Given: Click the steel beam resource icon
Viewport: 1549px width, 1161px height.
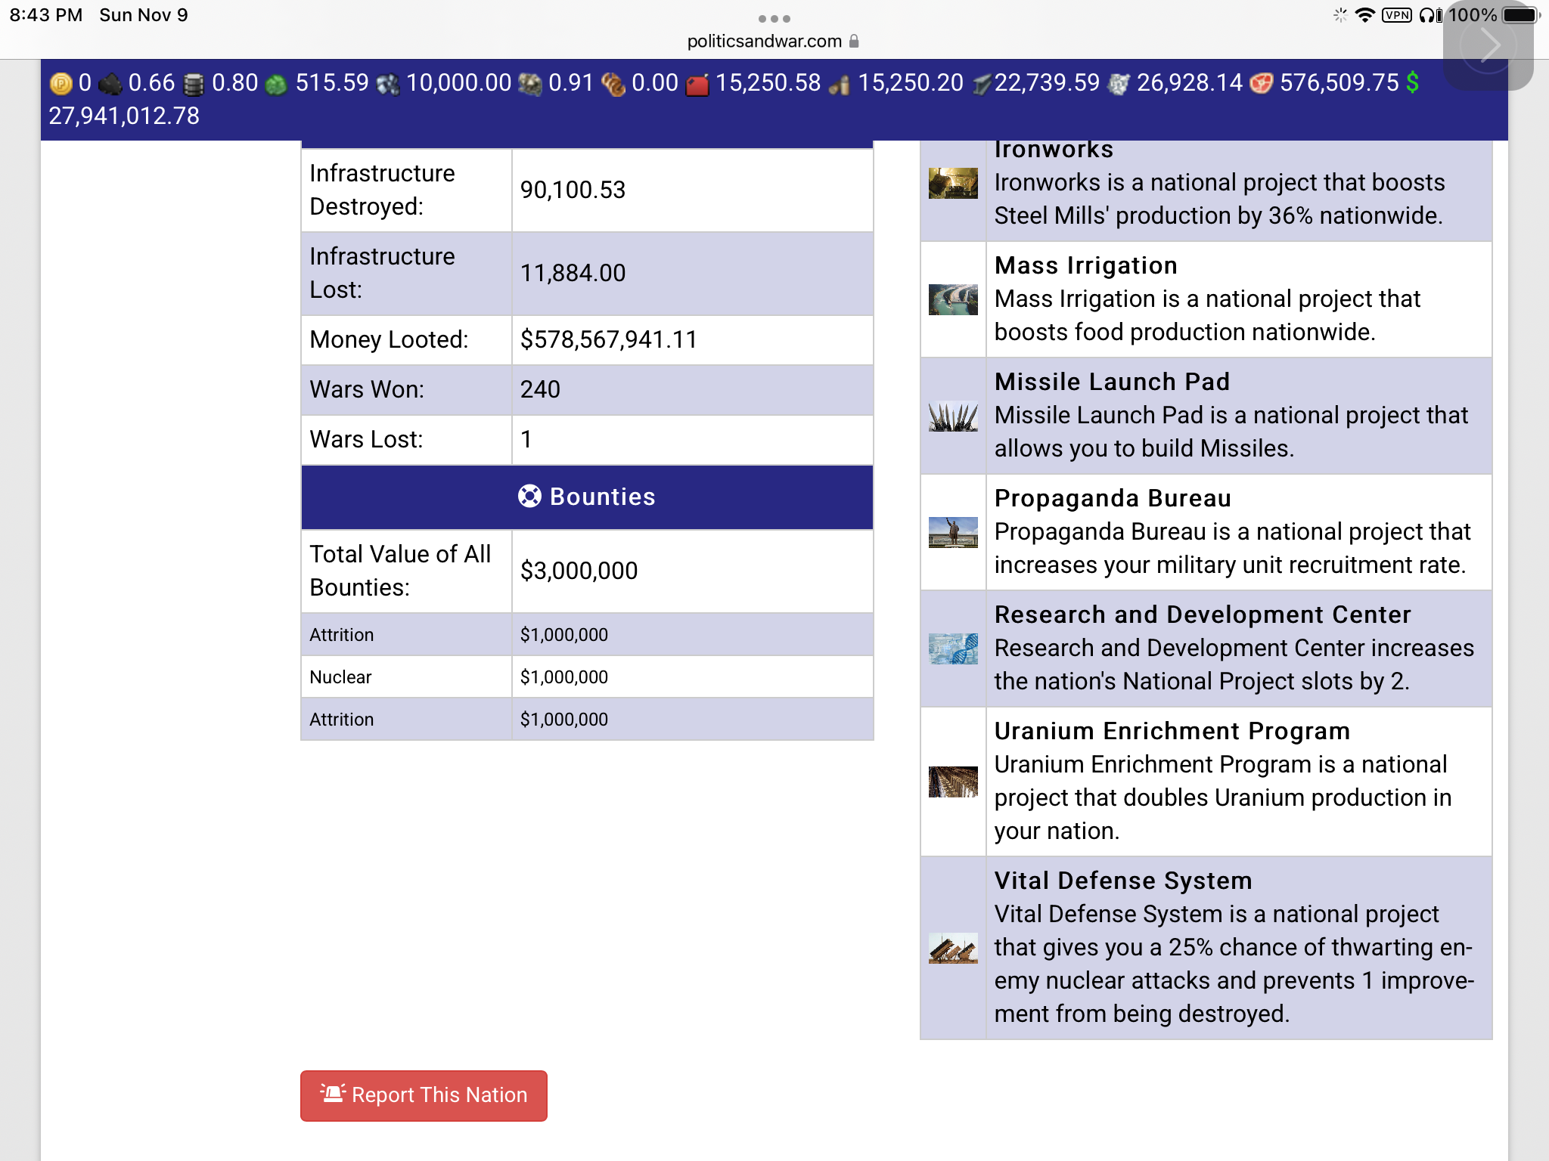Looking at the screenshot, I should pyautogui.click(x=981, y=84).
